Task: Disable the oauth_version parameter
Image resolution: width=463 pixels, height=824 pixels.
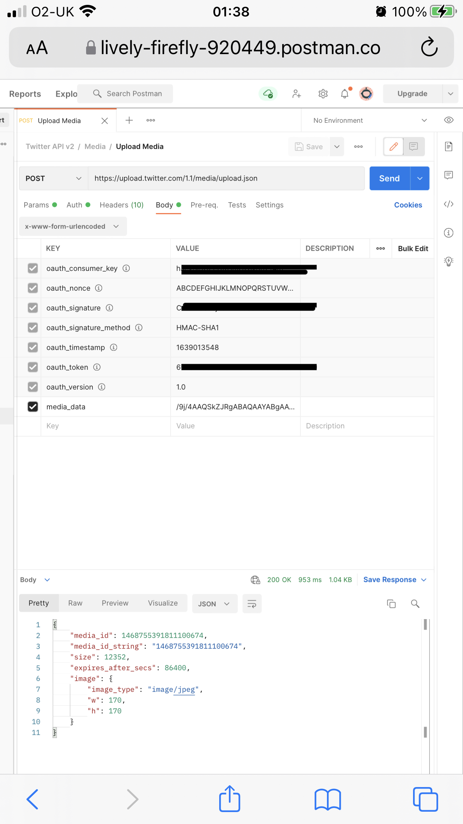Action: coord(33,387)
